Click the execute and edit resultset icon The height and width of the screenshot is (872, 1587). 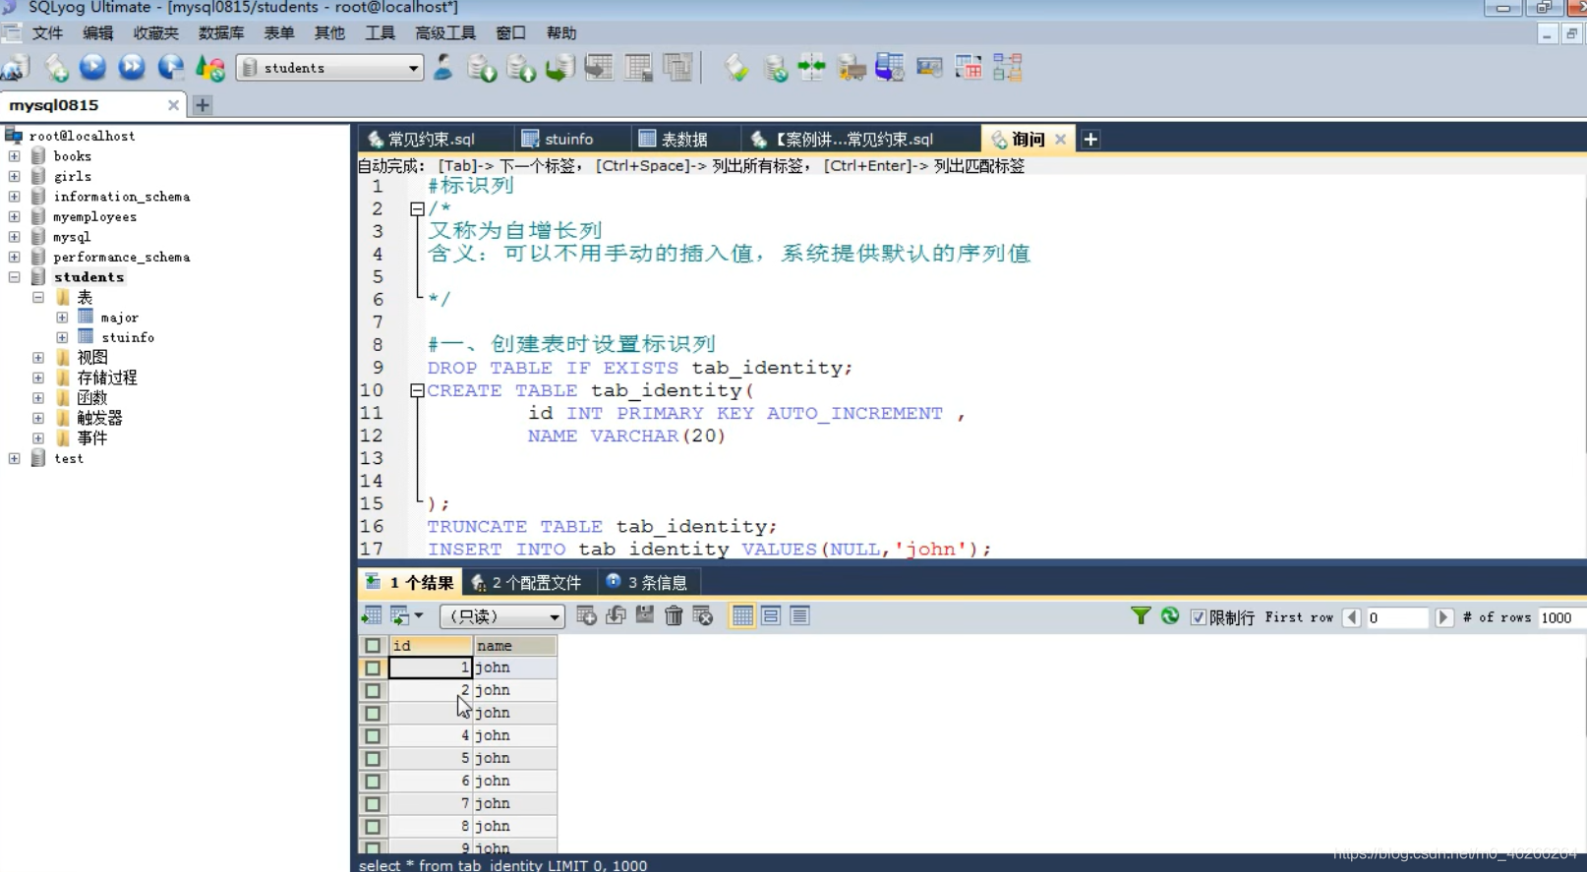tap(171, 68)
